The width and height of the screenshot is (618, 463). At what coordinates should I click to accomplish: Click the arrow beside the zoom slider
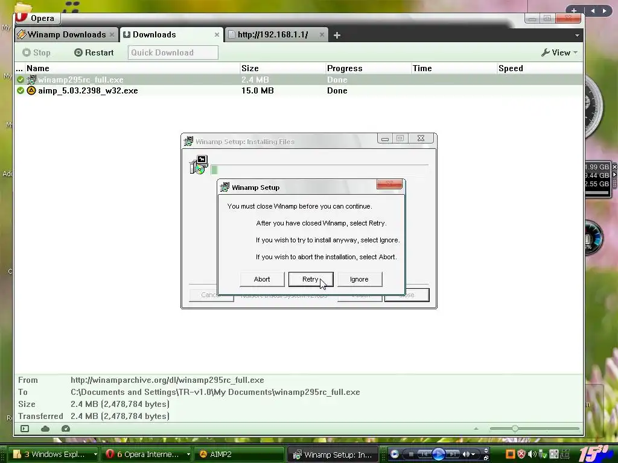[476, 429]
